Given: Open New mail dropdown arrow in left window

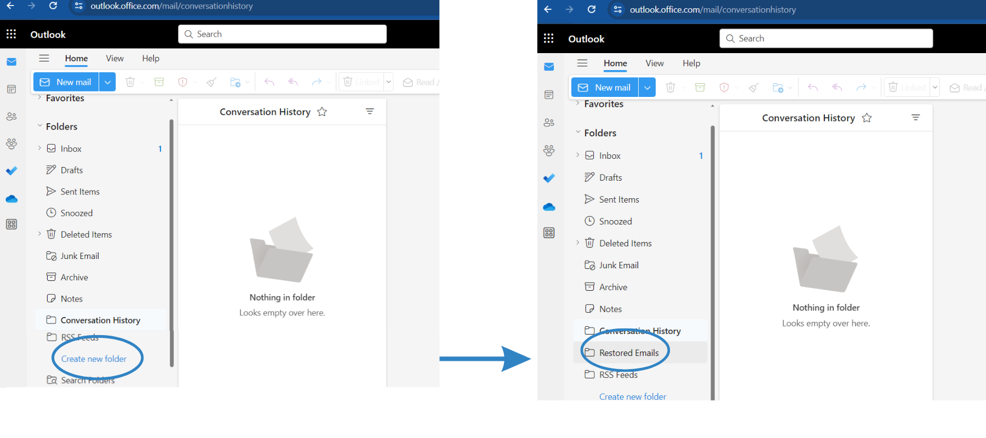Looking at the screenshot, I should 107,82.
